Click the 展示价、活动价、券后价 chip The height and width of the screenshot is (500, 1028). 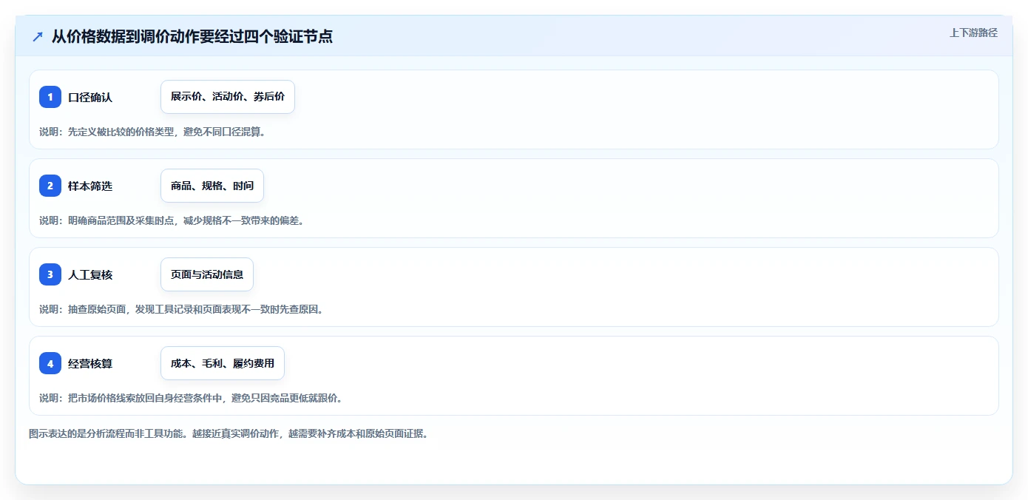tap(228, 97)
